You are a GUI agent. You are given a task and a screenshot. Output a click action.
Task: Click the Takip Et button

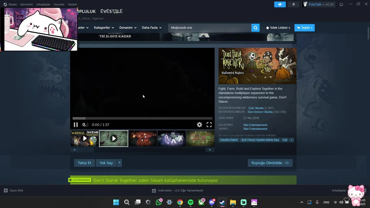[x=84, y=163]
